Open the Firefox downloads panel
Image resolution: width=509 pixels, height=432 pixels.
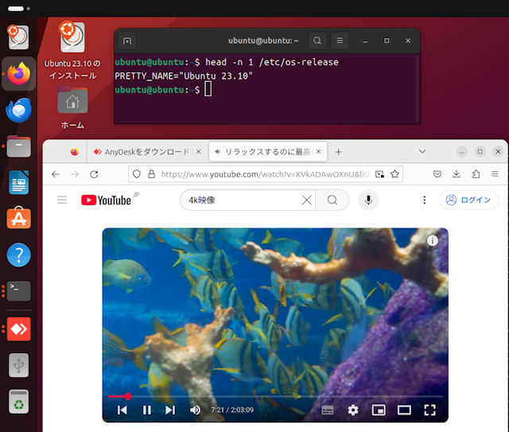click(x=457, y=174)
